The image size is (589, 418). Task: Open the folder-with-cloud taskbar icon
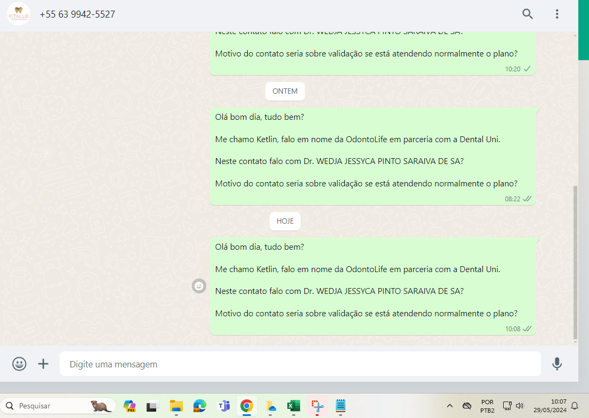pyautogui.click(x=270, y=406)
